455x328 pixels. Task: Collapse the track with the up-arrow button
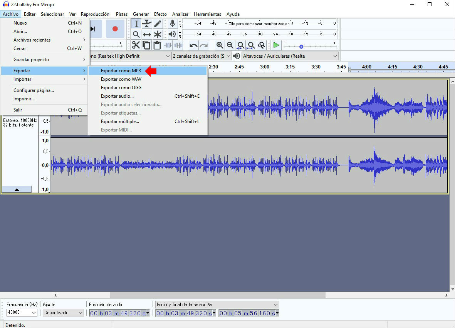tap(17, 189)
